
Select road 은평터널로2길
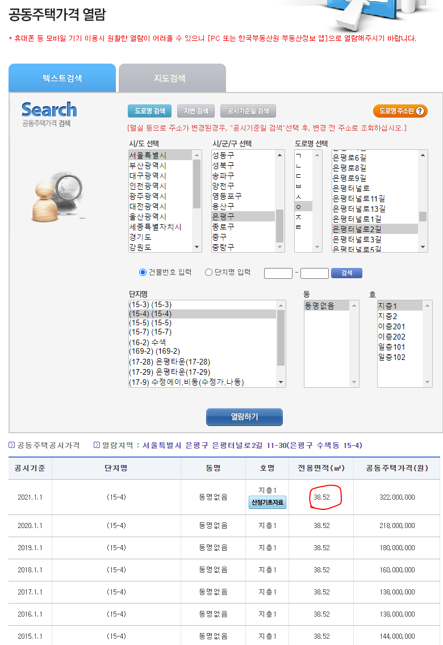click(375, 229)
